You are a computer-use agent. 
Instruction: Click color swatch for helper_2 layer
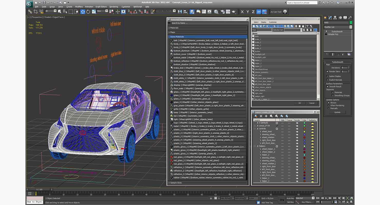coord(304,155)
